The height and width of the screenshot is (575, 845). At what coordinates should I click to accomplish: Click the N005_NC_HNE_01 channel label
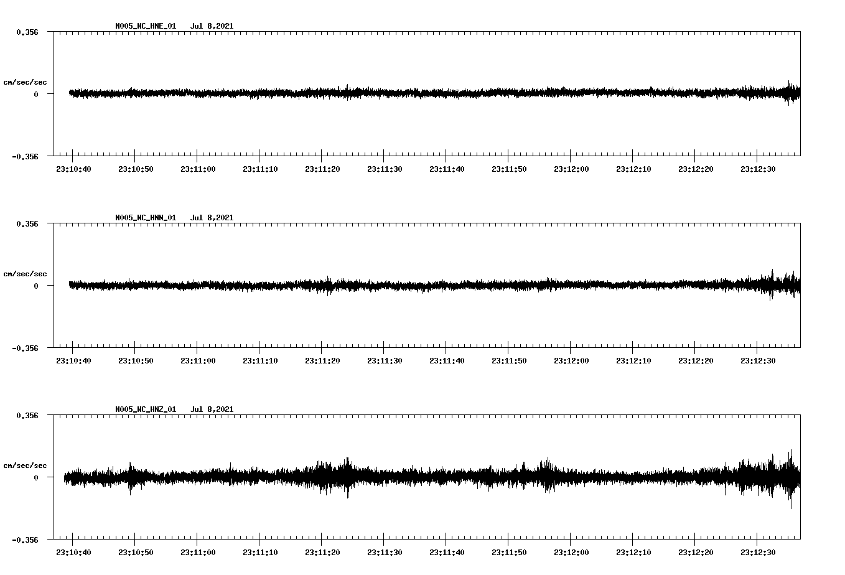[x=145, y=26]
